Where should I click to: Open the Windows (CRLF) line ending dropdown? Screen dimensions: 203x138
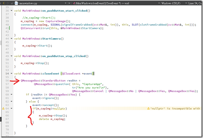pos(186,3)
